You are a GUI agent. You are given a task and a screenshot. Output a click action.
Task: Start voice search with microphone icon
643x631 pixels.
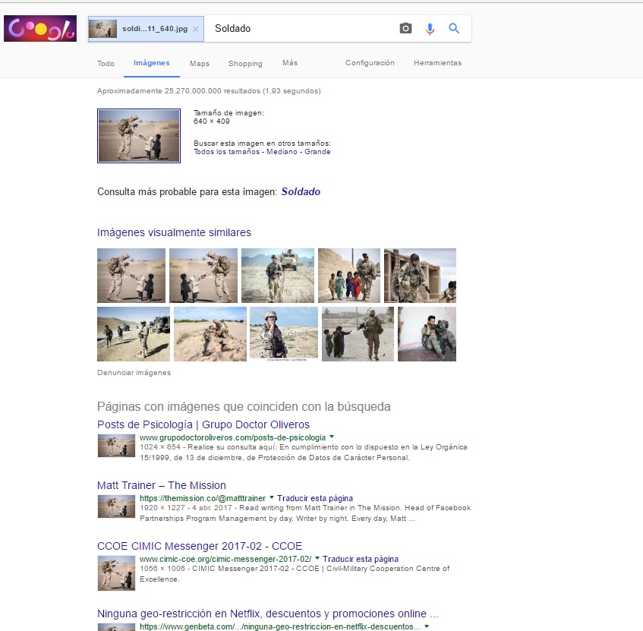point(430,29)
